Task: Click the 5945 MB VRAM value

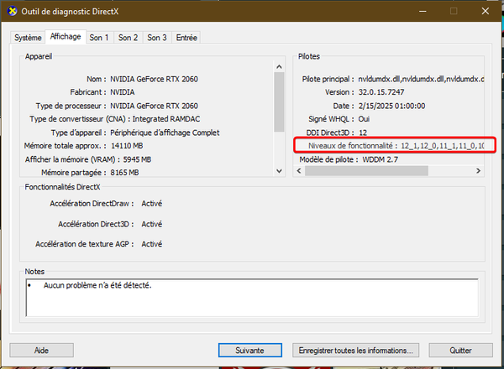Action: click(x=137, y=159)
